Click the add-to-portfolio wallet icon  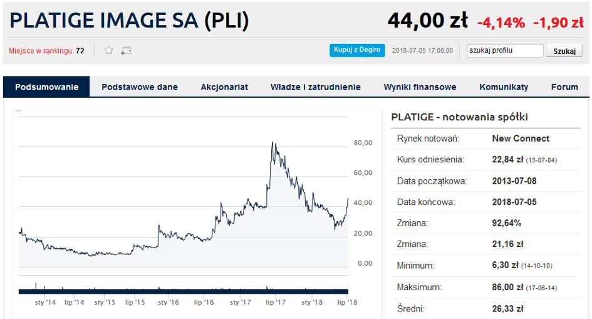(x=126, y=51)
